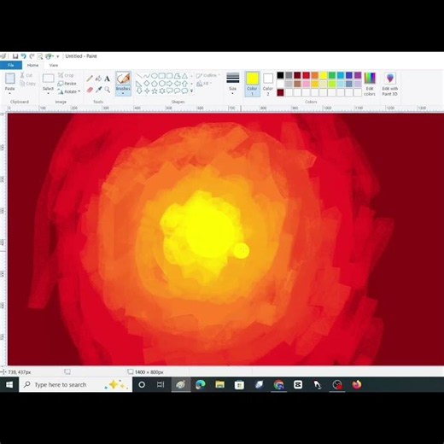Open Microsoft Store from the taskbar

pyautogui.click(x=239, y=385)
